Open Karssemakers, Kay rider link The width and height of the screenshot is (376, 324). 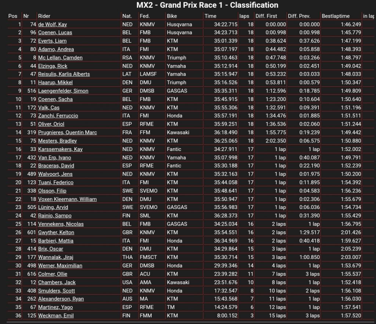pos(60,149)
